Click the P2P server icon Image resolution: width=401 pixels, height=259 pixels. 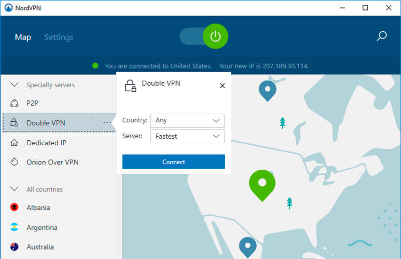pos(15,103)
